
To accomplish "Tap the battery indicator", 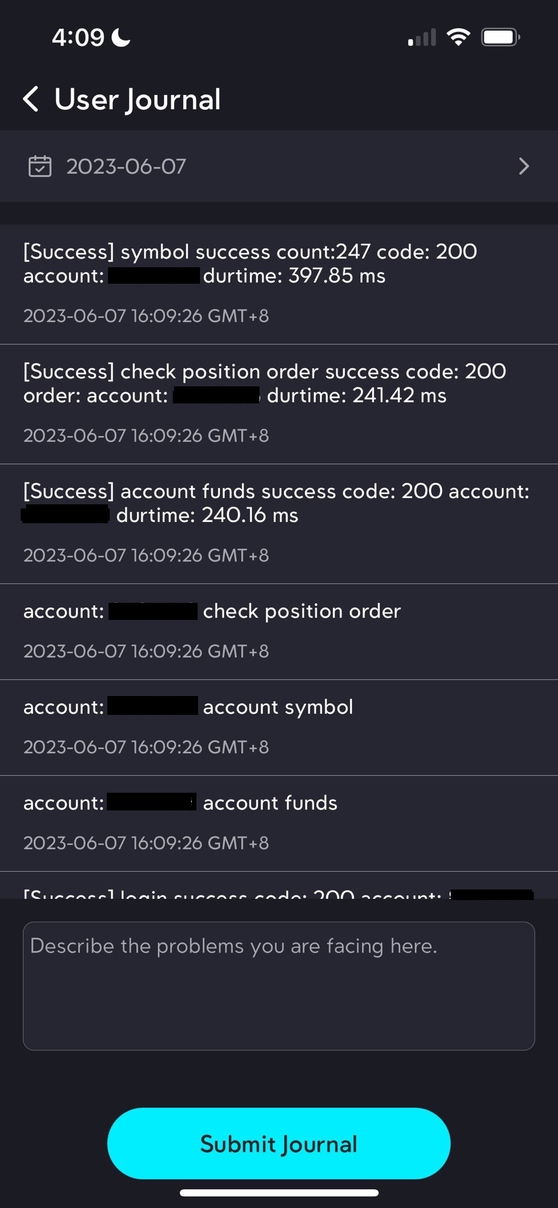I will pos(500,37).
